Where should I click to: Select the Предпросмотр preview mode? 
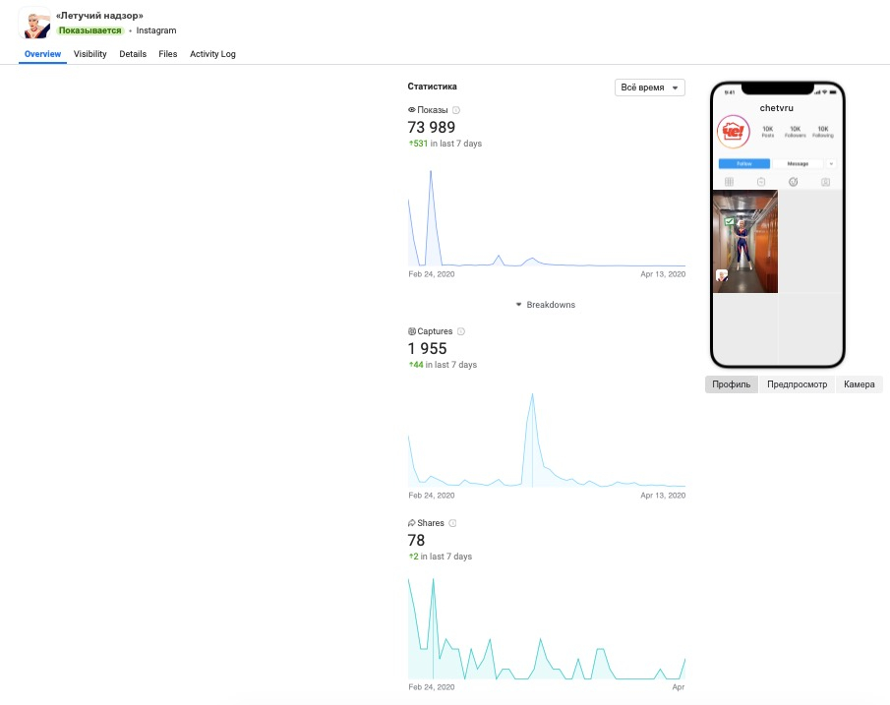coord(797,384)
